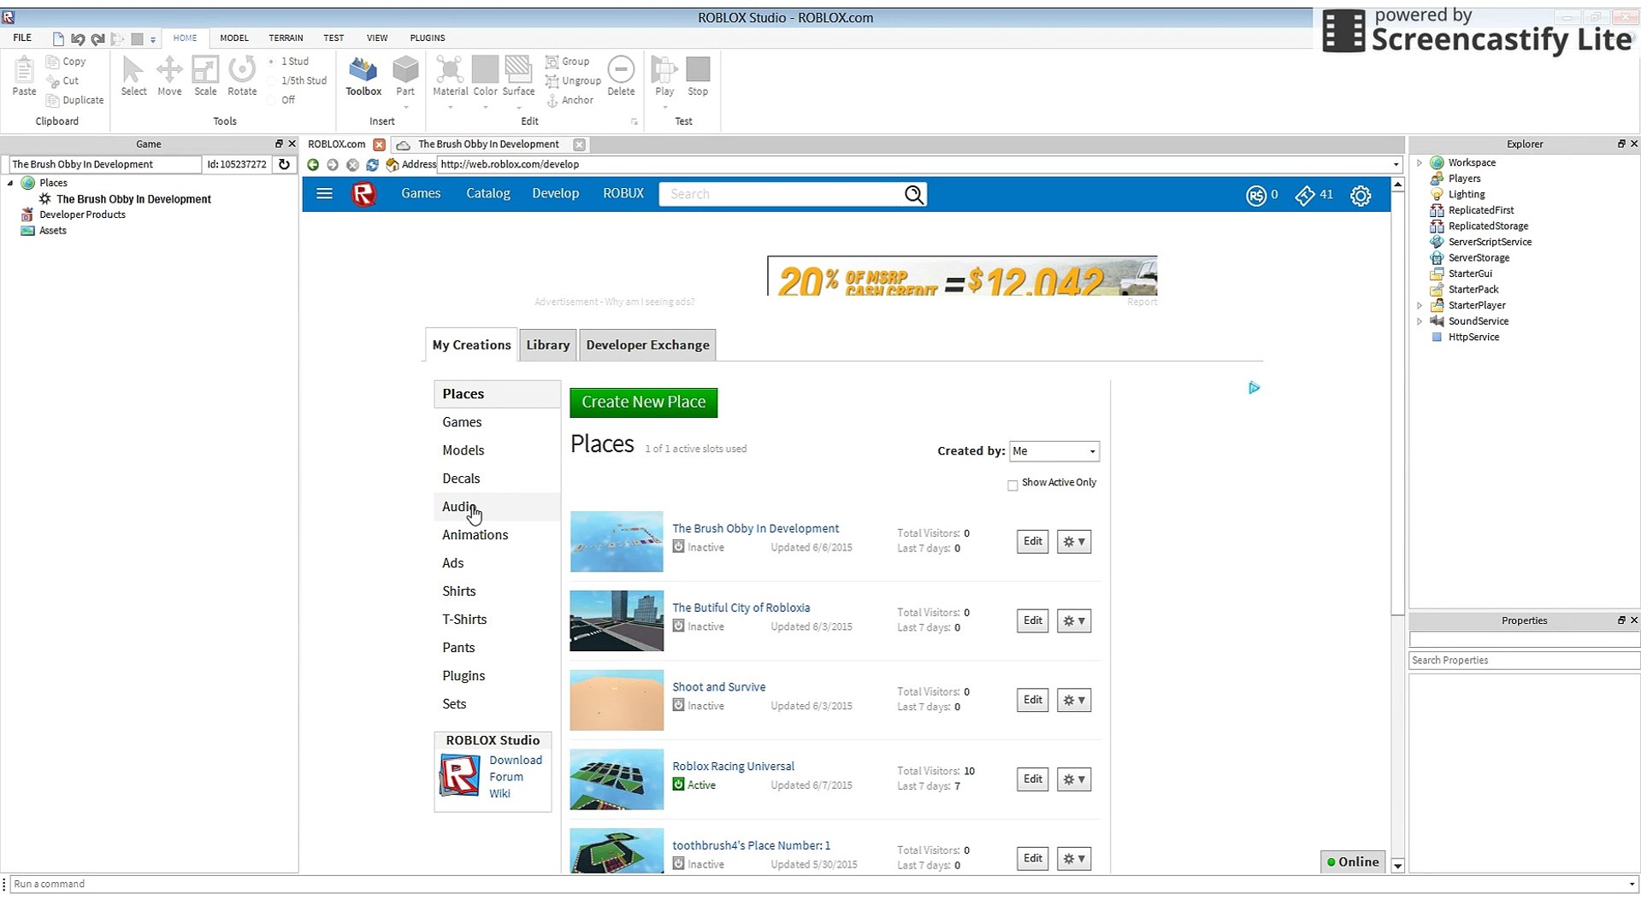The height and width of the screenshot is (923, 1641).
Task: Turn grid snapping Off
Action: (x=281, y=100)
